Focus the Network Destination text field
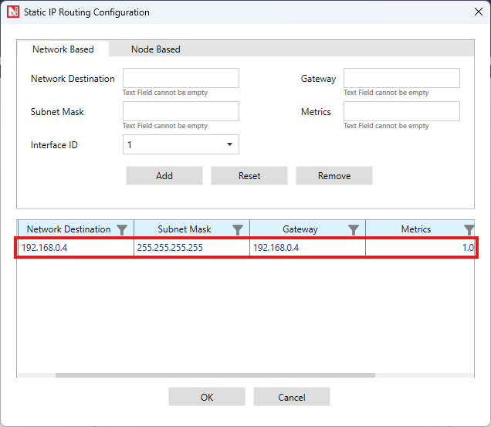 (x=181, y=78)
